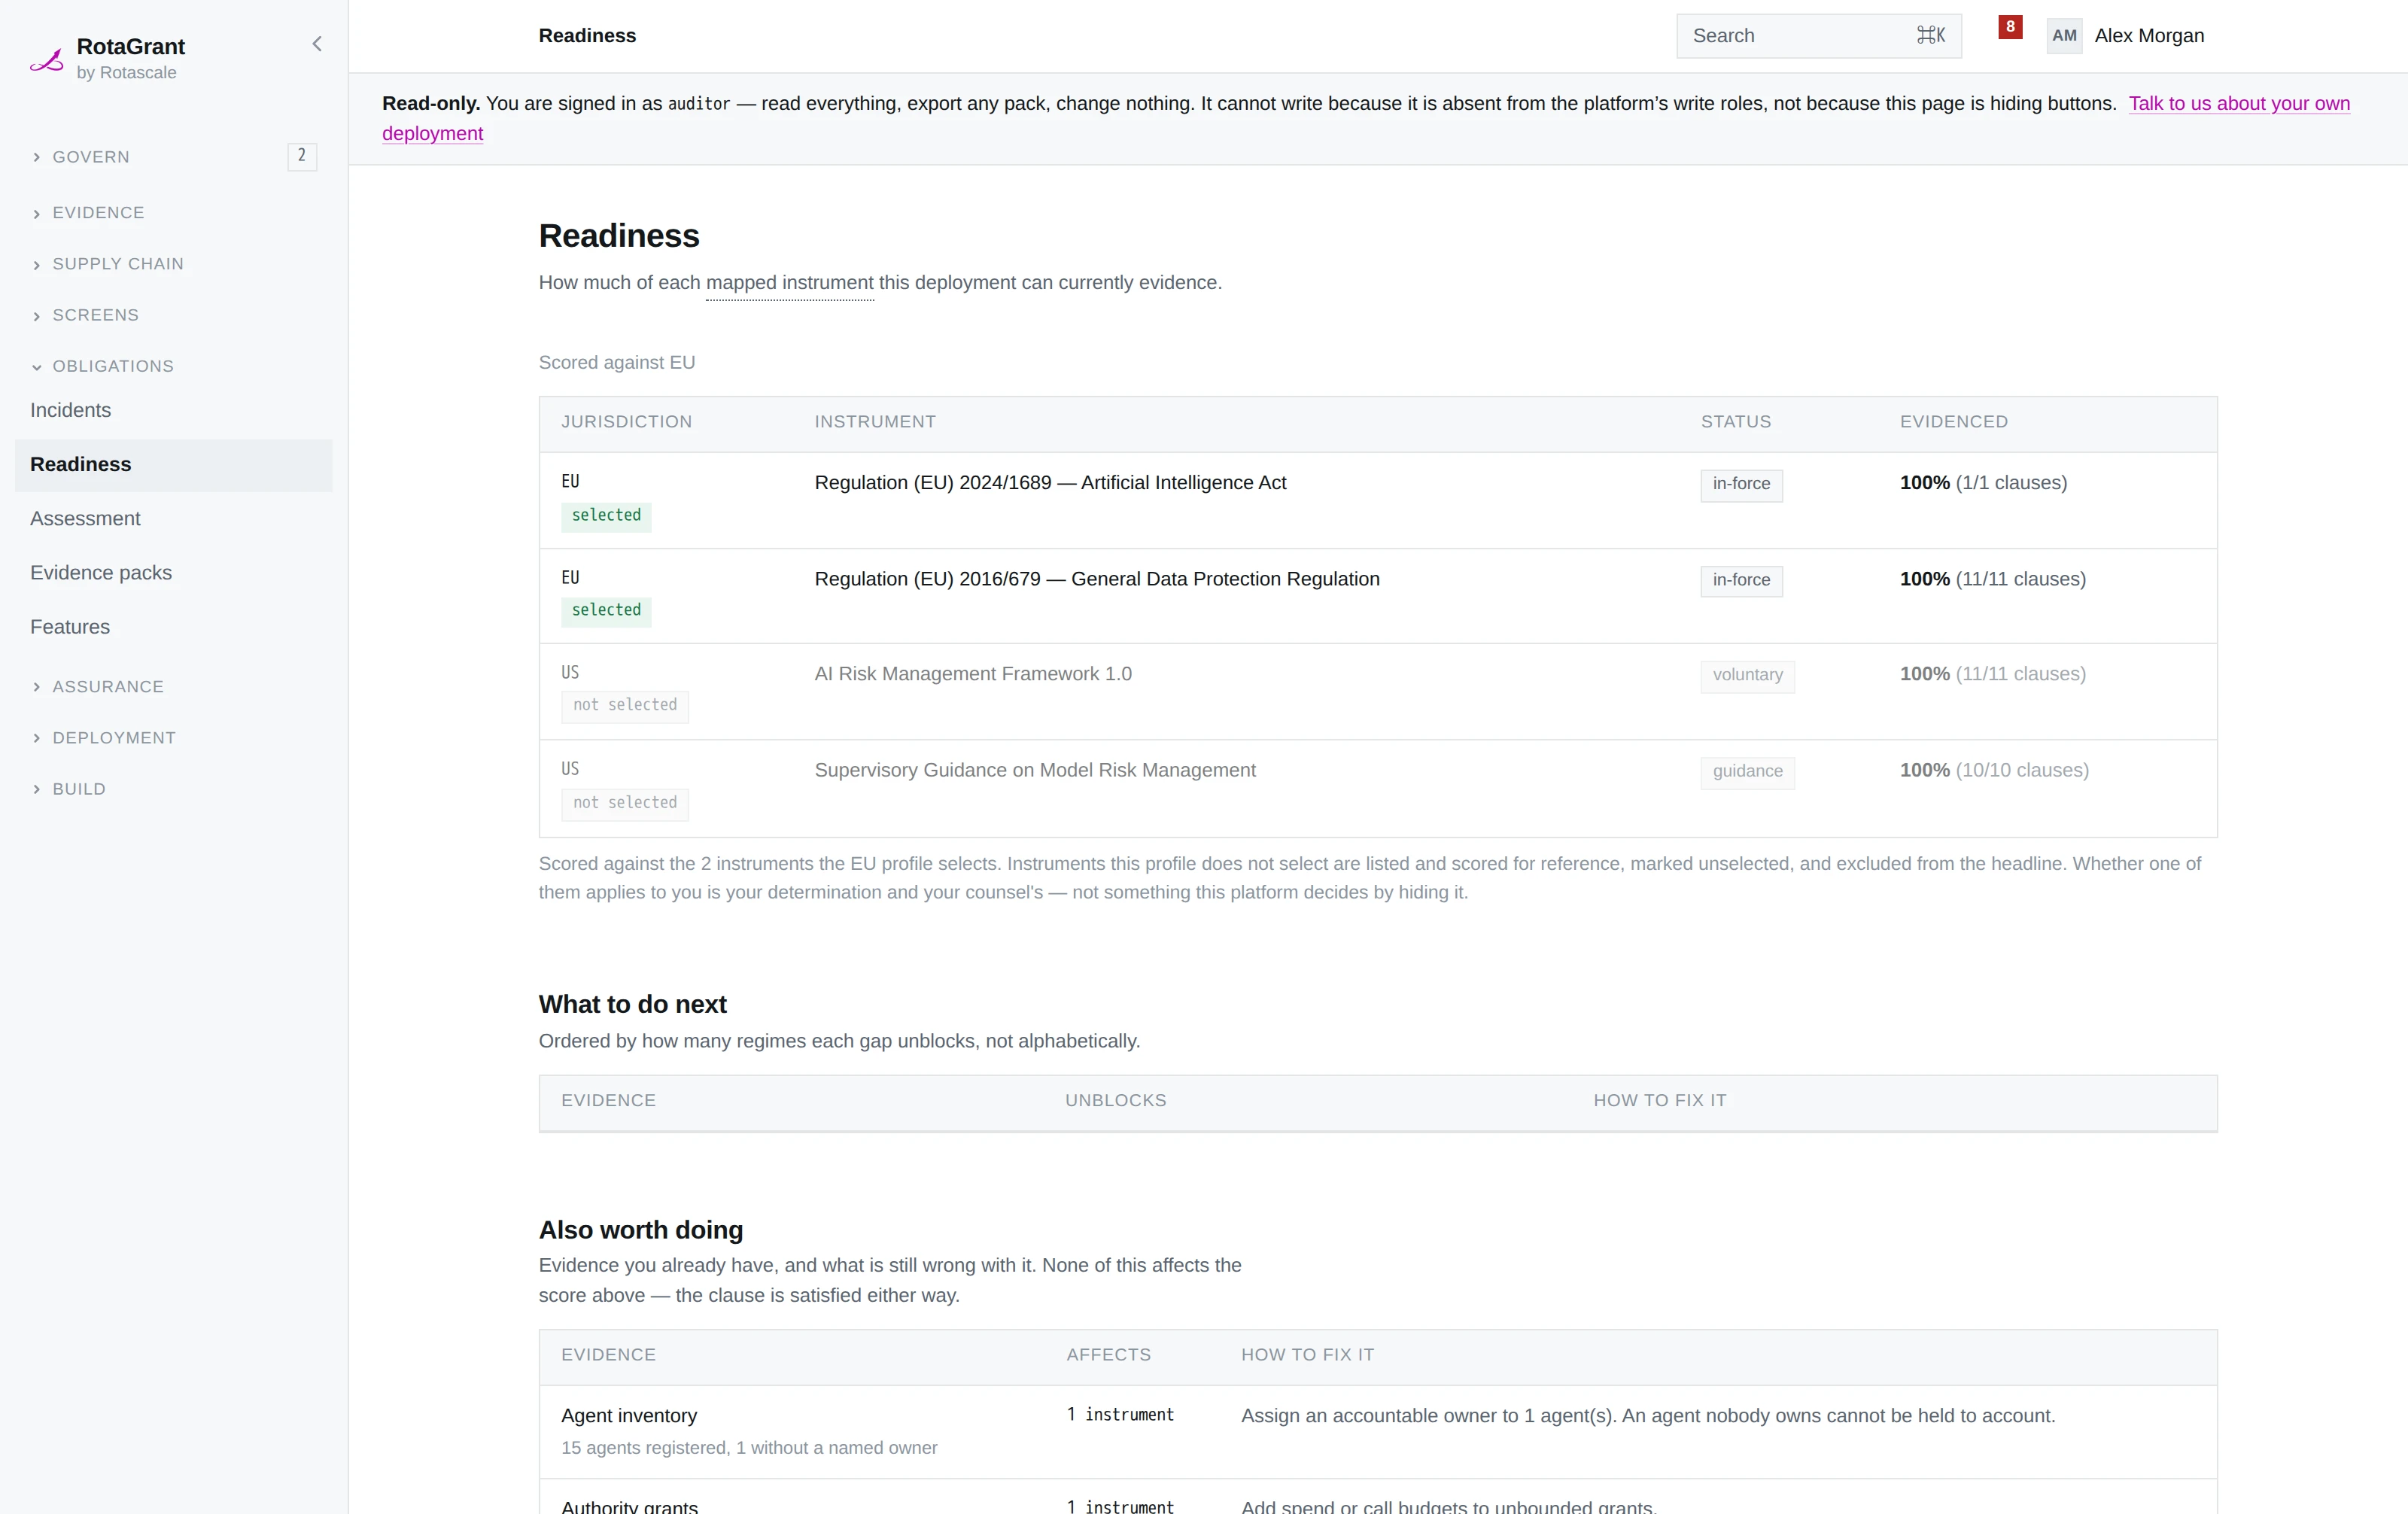Click the Unblocks column header
2408x1514 pixels.
1115,1100
